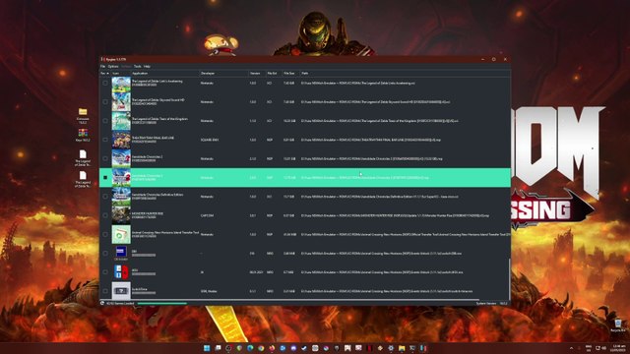Select the grey Switch-Time homebrew icon
The width and height of the screenshot is (630, 354).
point(121,291)
